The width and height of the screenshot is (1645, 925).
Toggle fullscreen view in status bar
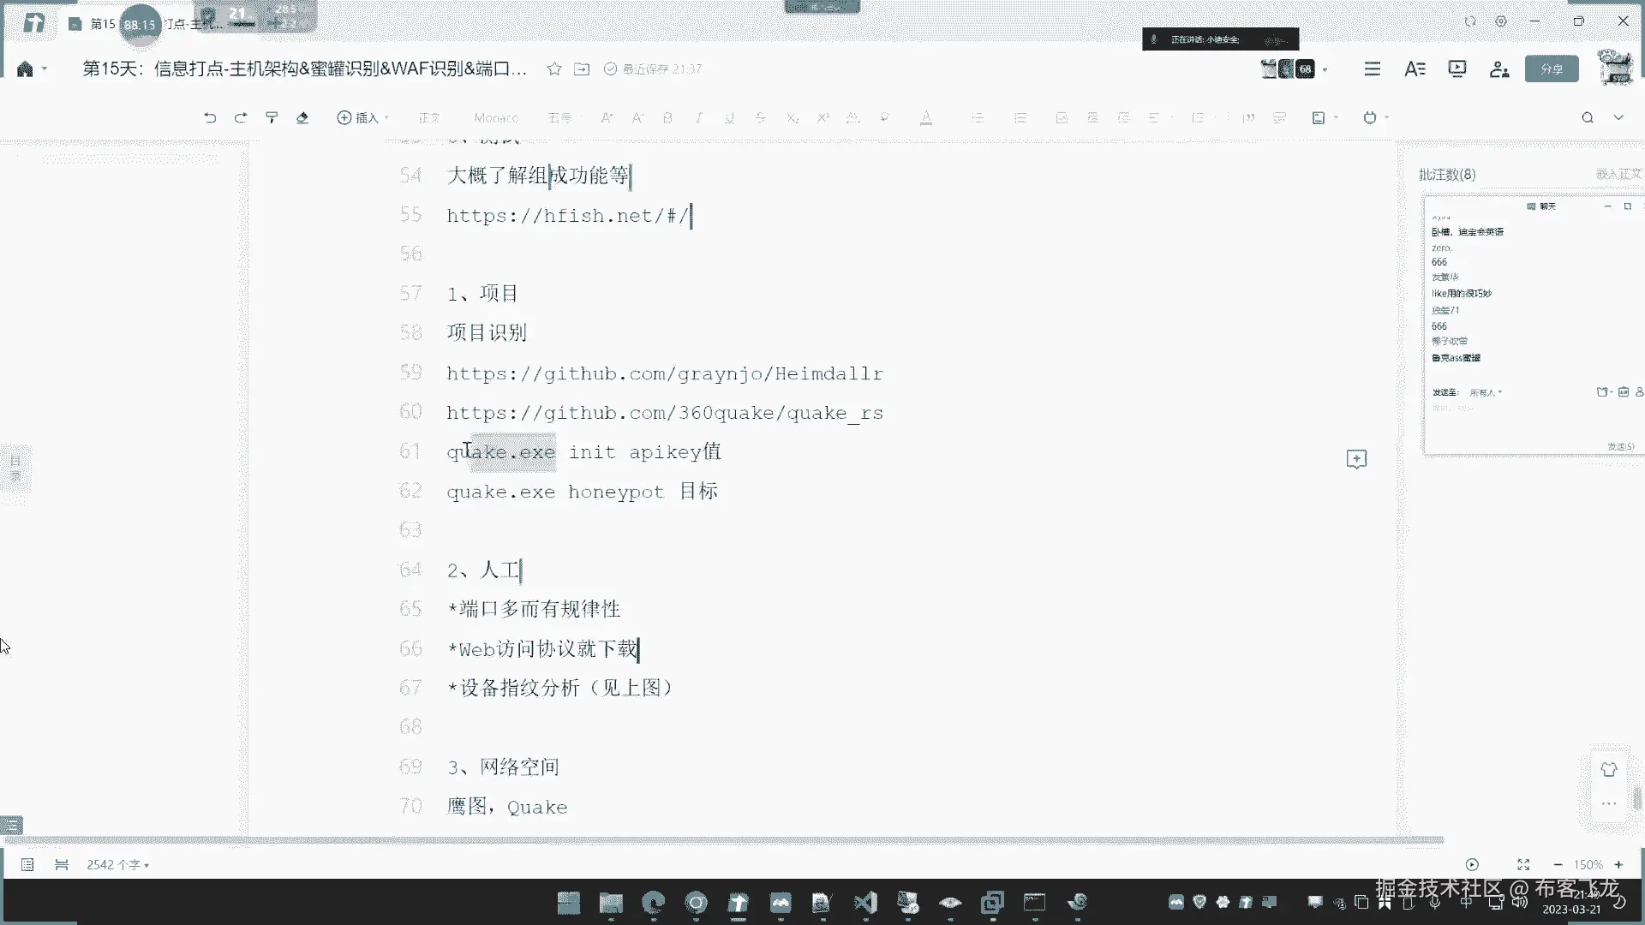pyautogui.click(x=1523, y=865)
